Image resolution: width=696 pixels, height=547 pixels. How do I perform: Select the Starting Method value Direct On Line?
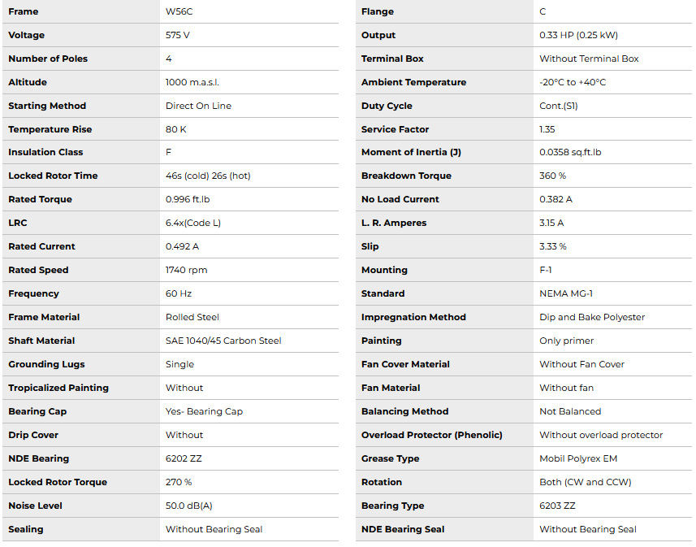coord(198,106)
